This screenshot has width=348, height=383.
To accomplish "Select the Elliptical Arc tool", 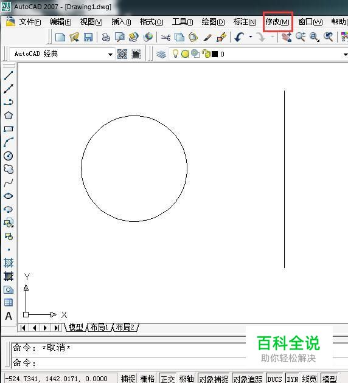I will pos(9,209).
